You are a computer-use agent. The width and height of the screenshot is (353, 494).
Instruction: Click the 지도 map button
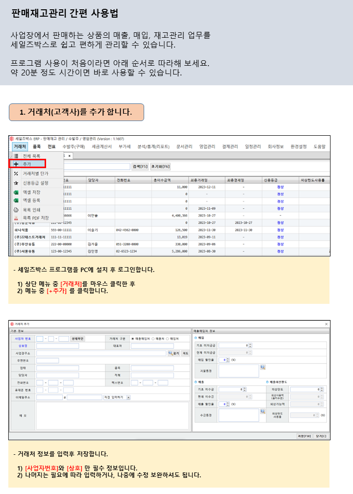click(186, 353)
